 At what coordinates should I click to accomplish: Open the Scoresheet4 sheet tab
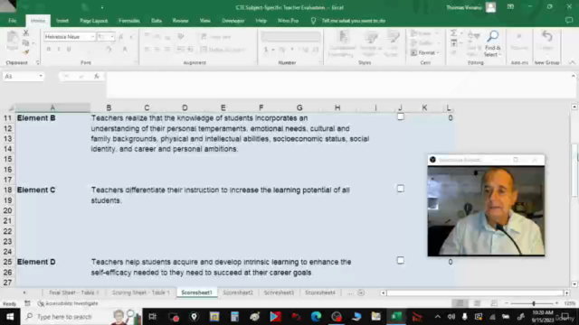[320, 292]
